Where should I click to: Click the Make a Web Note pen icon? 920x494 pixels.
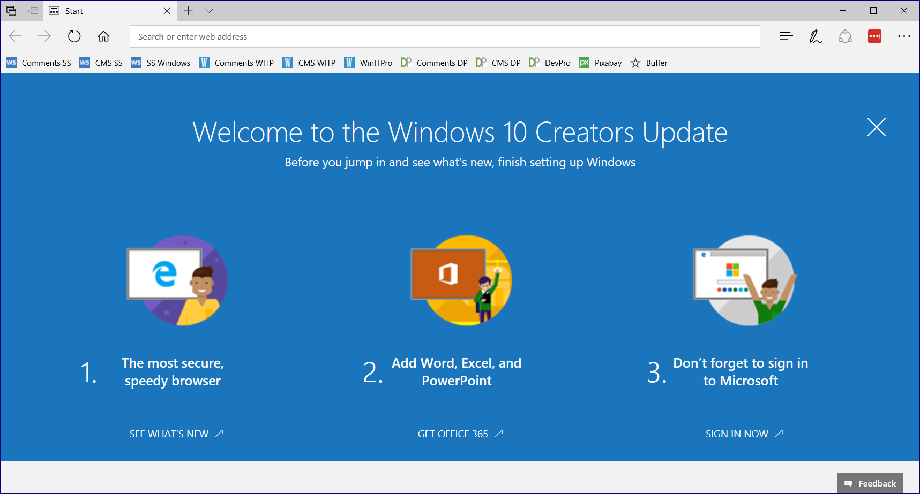click(816, 36)
